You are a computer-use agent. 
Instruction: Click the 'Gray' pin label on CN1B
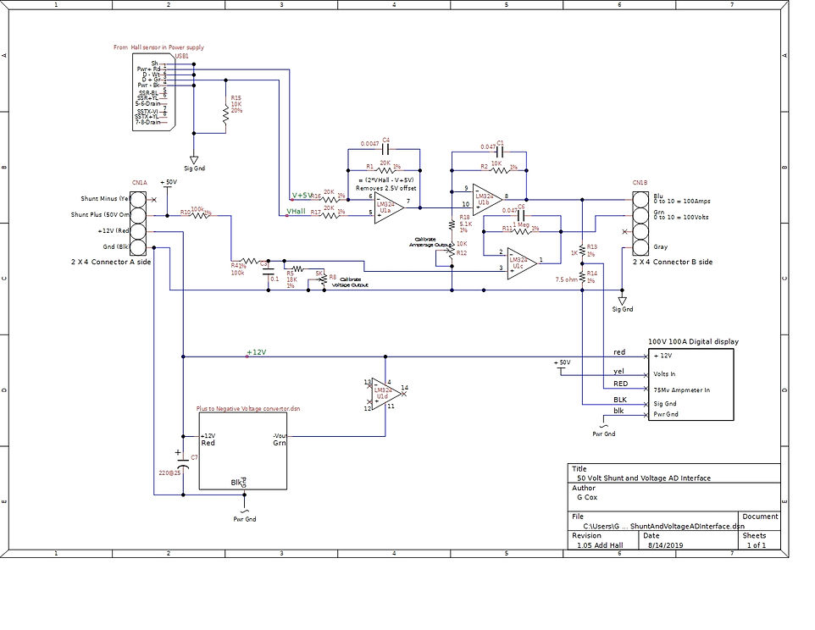(x=661, y=247)
